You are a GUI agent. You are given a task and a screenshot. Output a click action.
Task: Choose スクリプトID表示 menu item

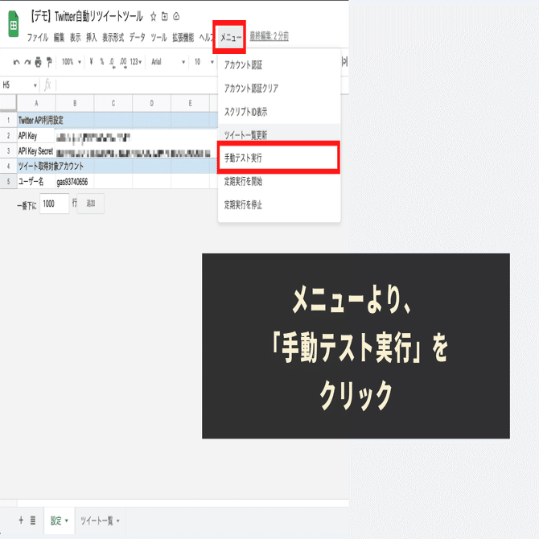click(x=279, y=111)
